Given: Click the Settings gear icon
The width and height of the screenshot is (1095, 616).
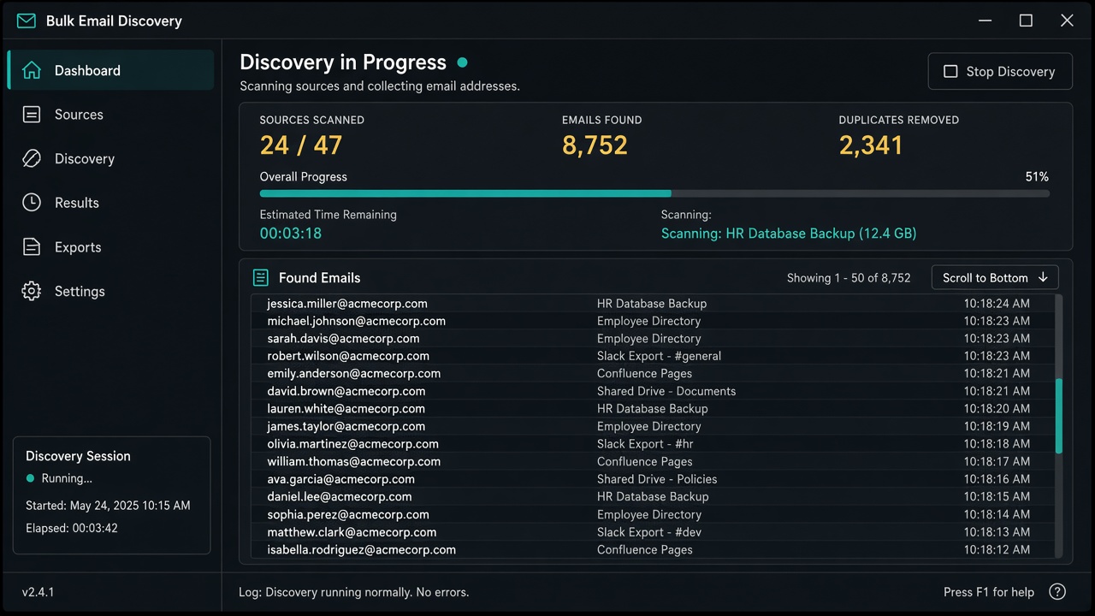Looking at the screenshot, I should coord(32,291).
